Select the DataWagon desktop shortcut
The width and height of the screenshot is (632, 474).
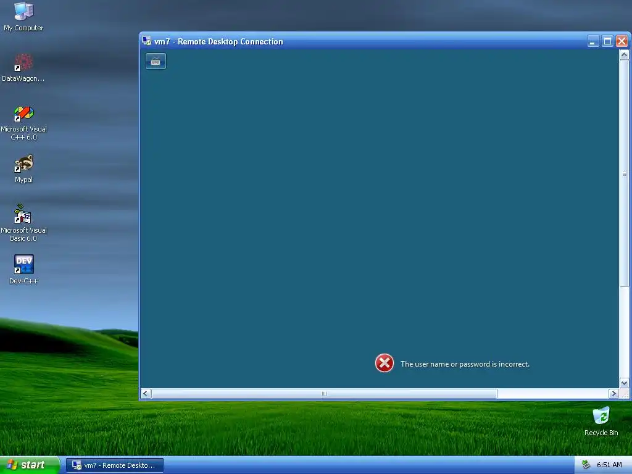click(23, 67)
